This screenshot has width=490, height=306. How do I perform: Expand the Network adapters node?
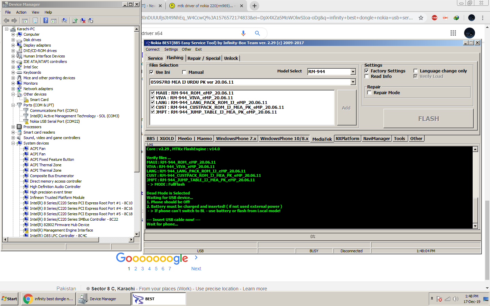(13, 89)
